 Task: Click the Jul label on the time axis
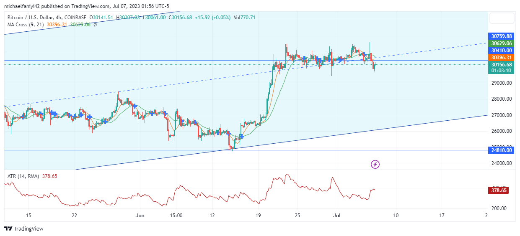pyautogui.click(x=337, y=216)
